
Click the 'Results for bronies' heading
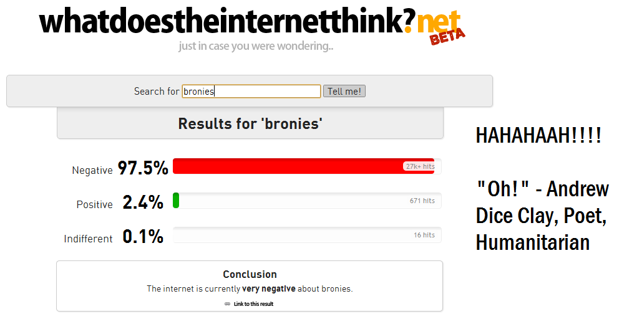(250, 123)
